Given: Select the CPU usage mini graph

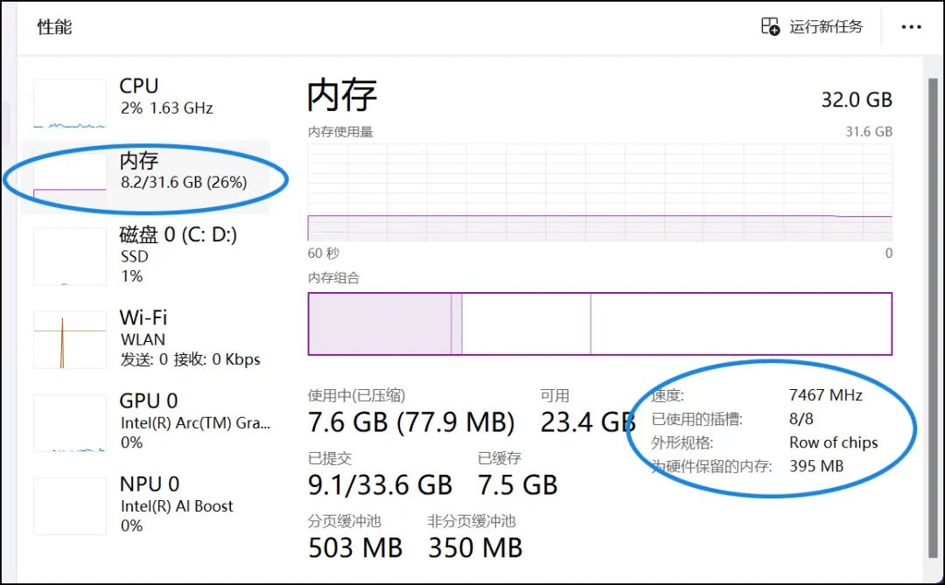Looking at the screenshot, I should tap(70, 104).
